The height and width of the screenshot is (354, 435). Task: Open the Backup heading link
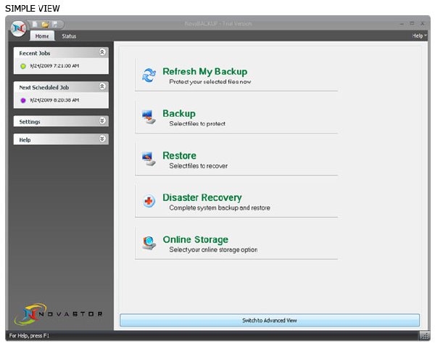click(x=179, y=114)
